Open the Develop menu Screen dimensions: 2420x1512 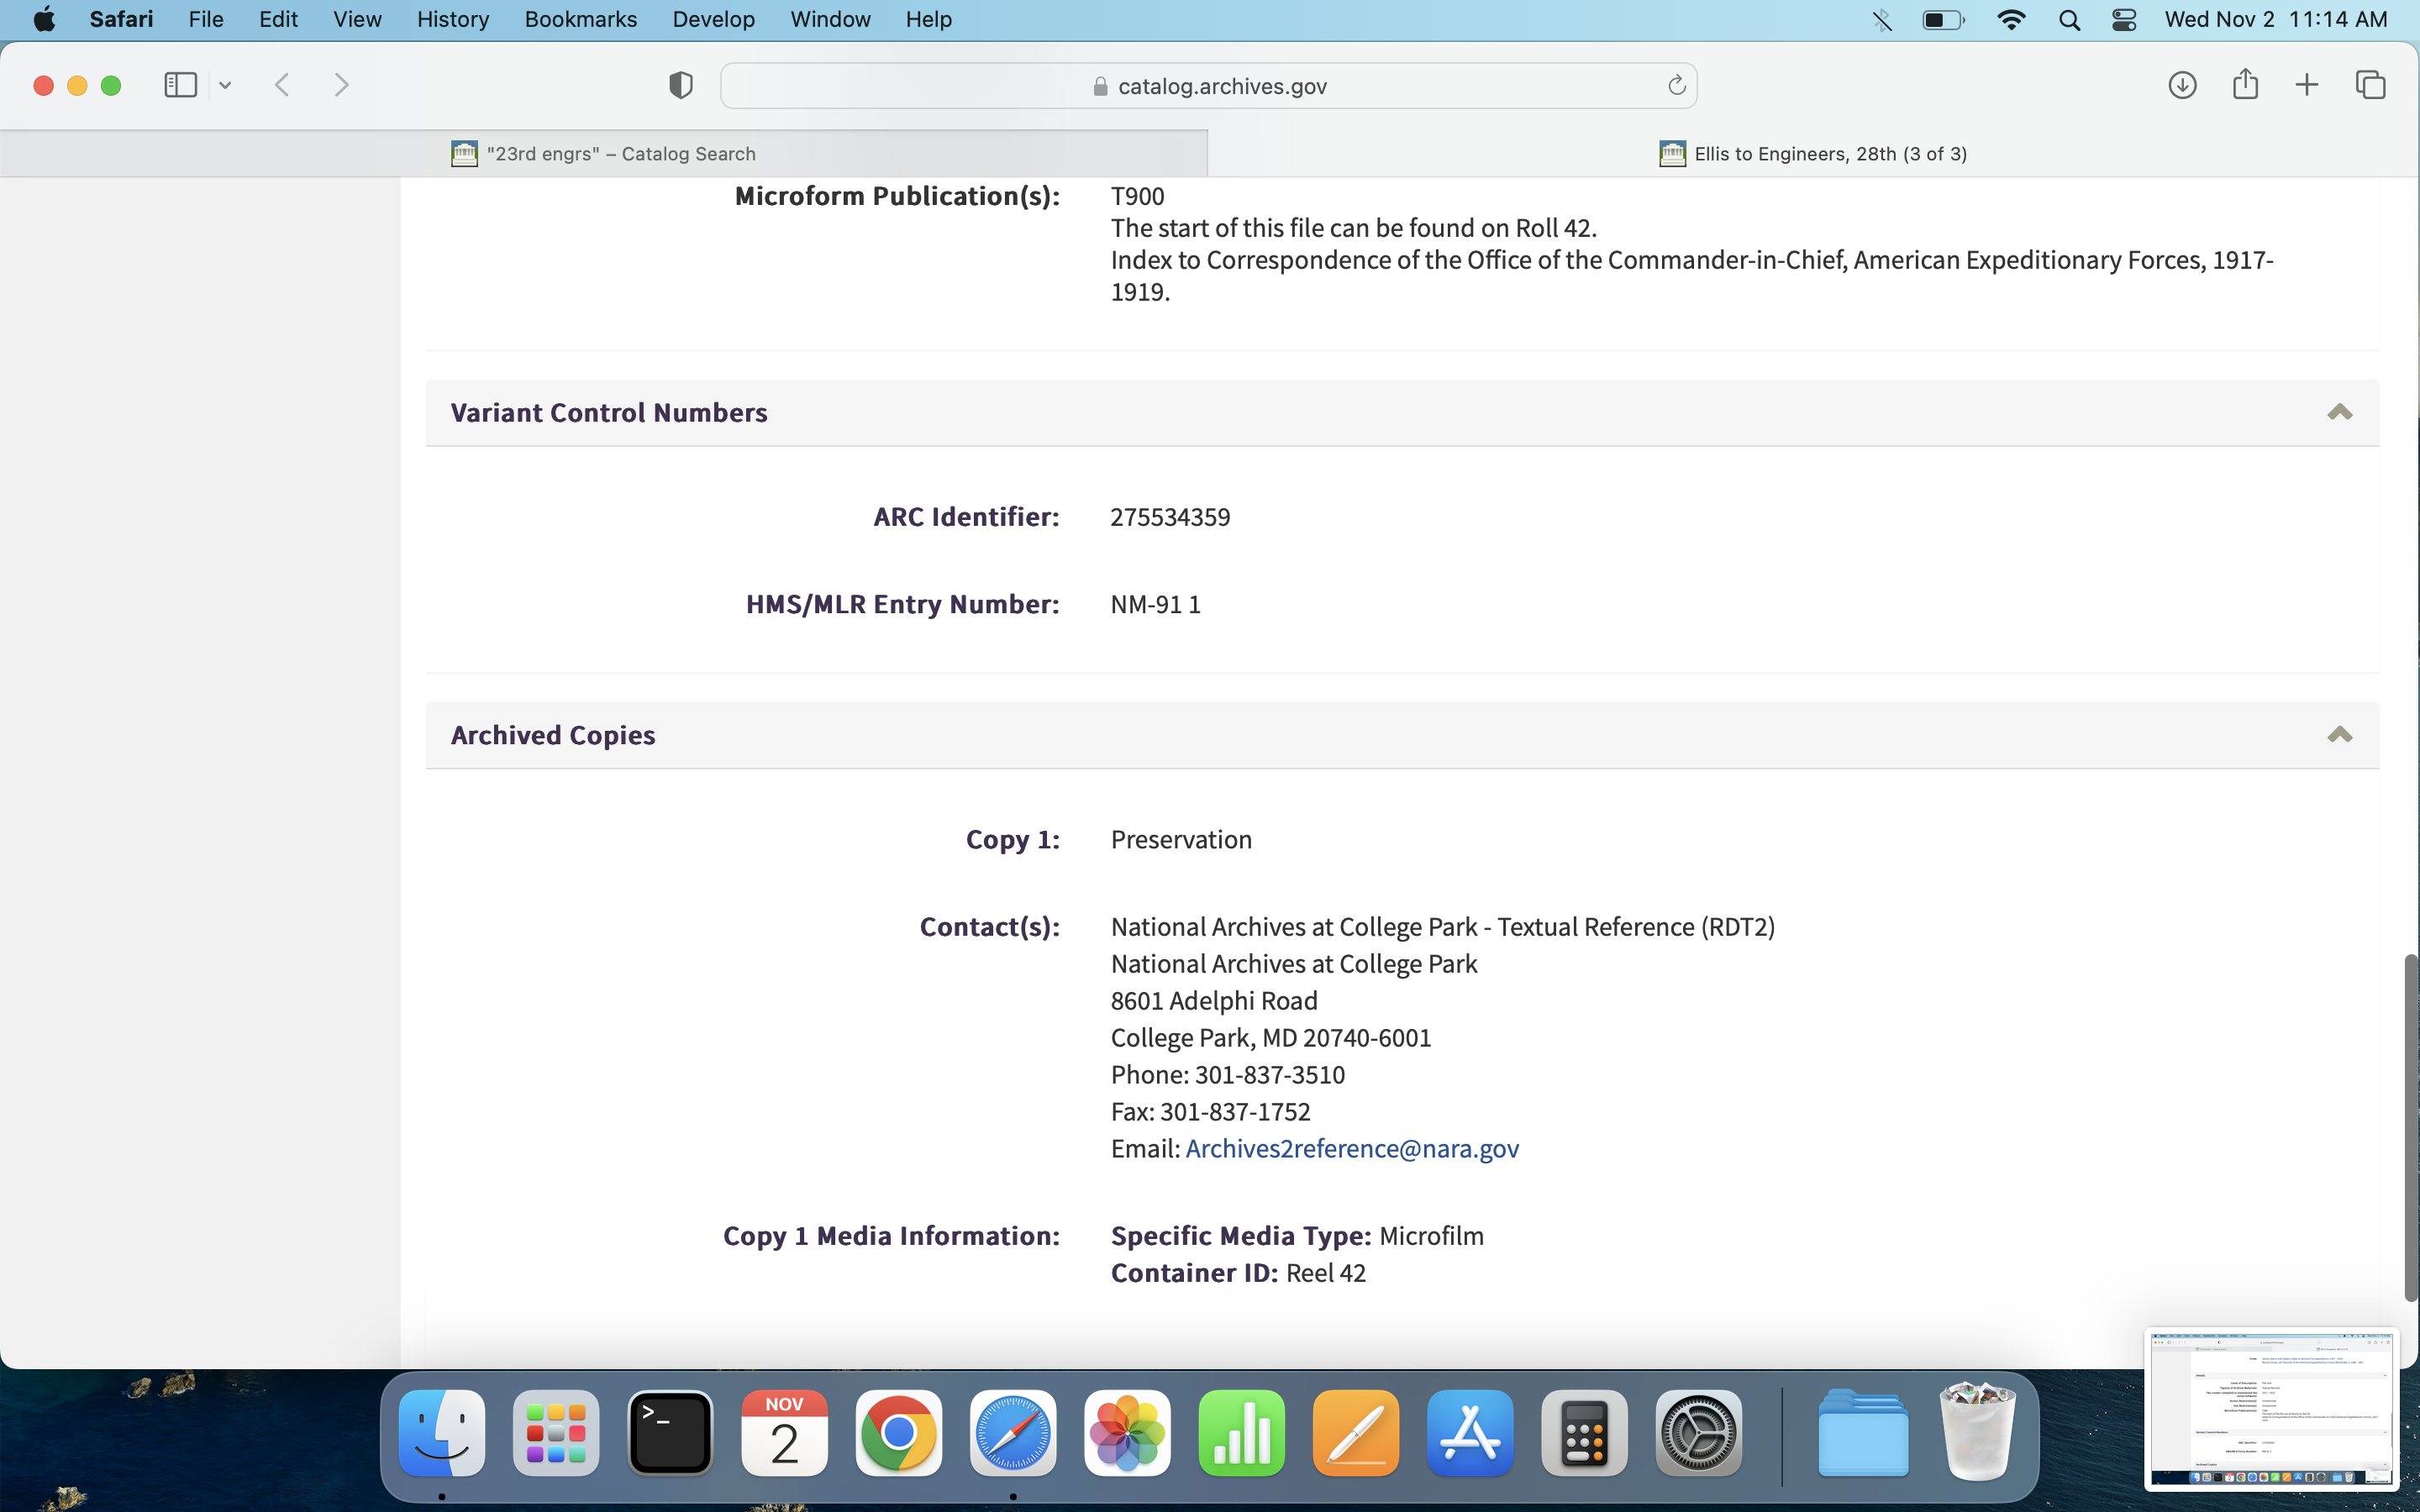pos(713,19)
